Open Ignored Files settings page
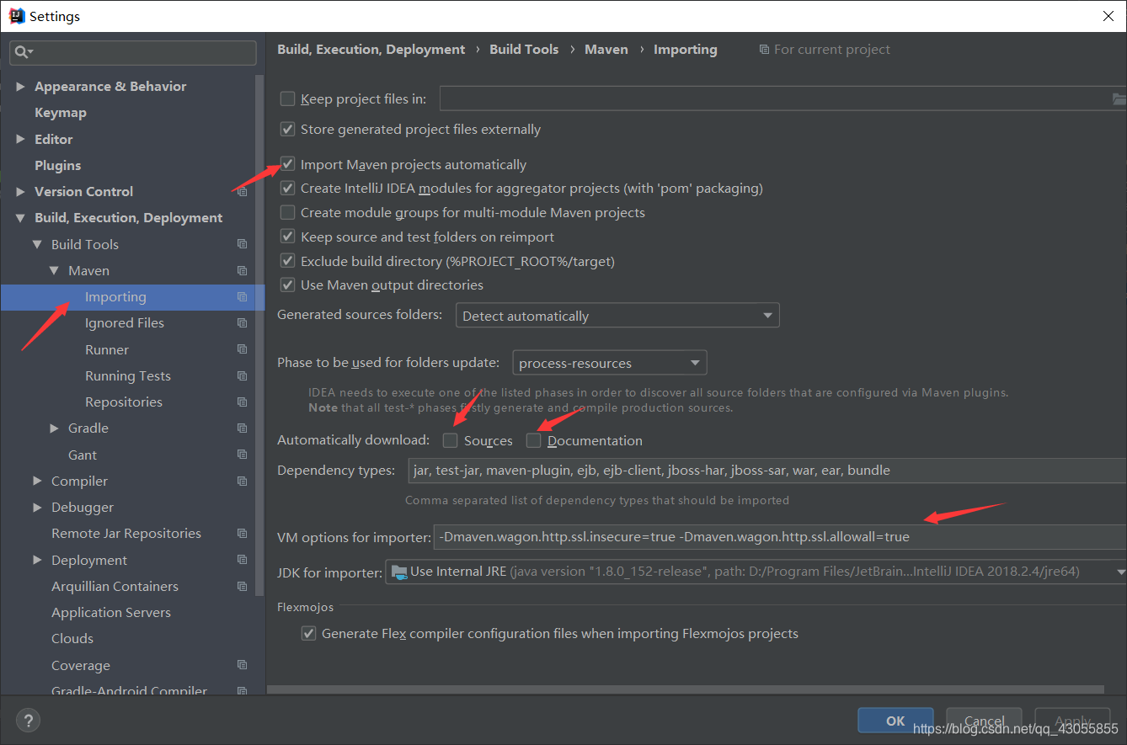This screenshot has height=745, width=1127. pos(125,322)
